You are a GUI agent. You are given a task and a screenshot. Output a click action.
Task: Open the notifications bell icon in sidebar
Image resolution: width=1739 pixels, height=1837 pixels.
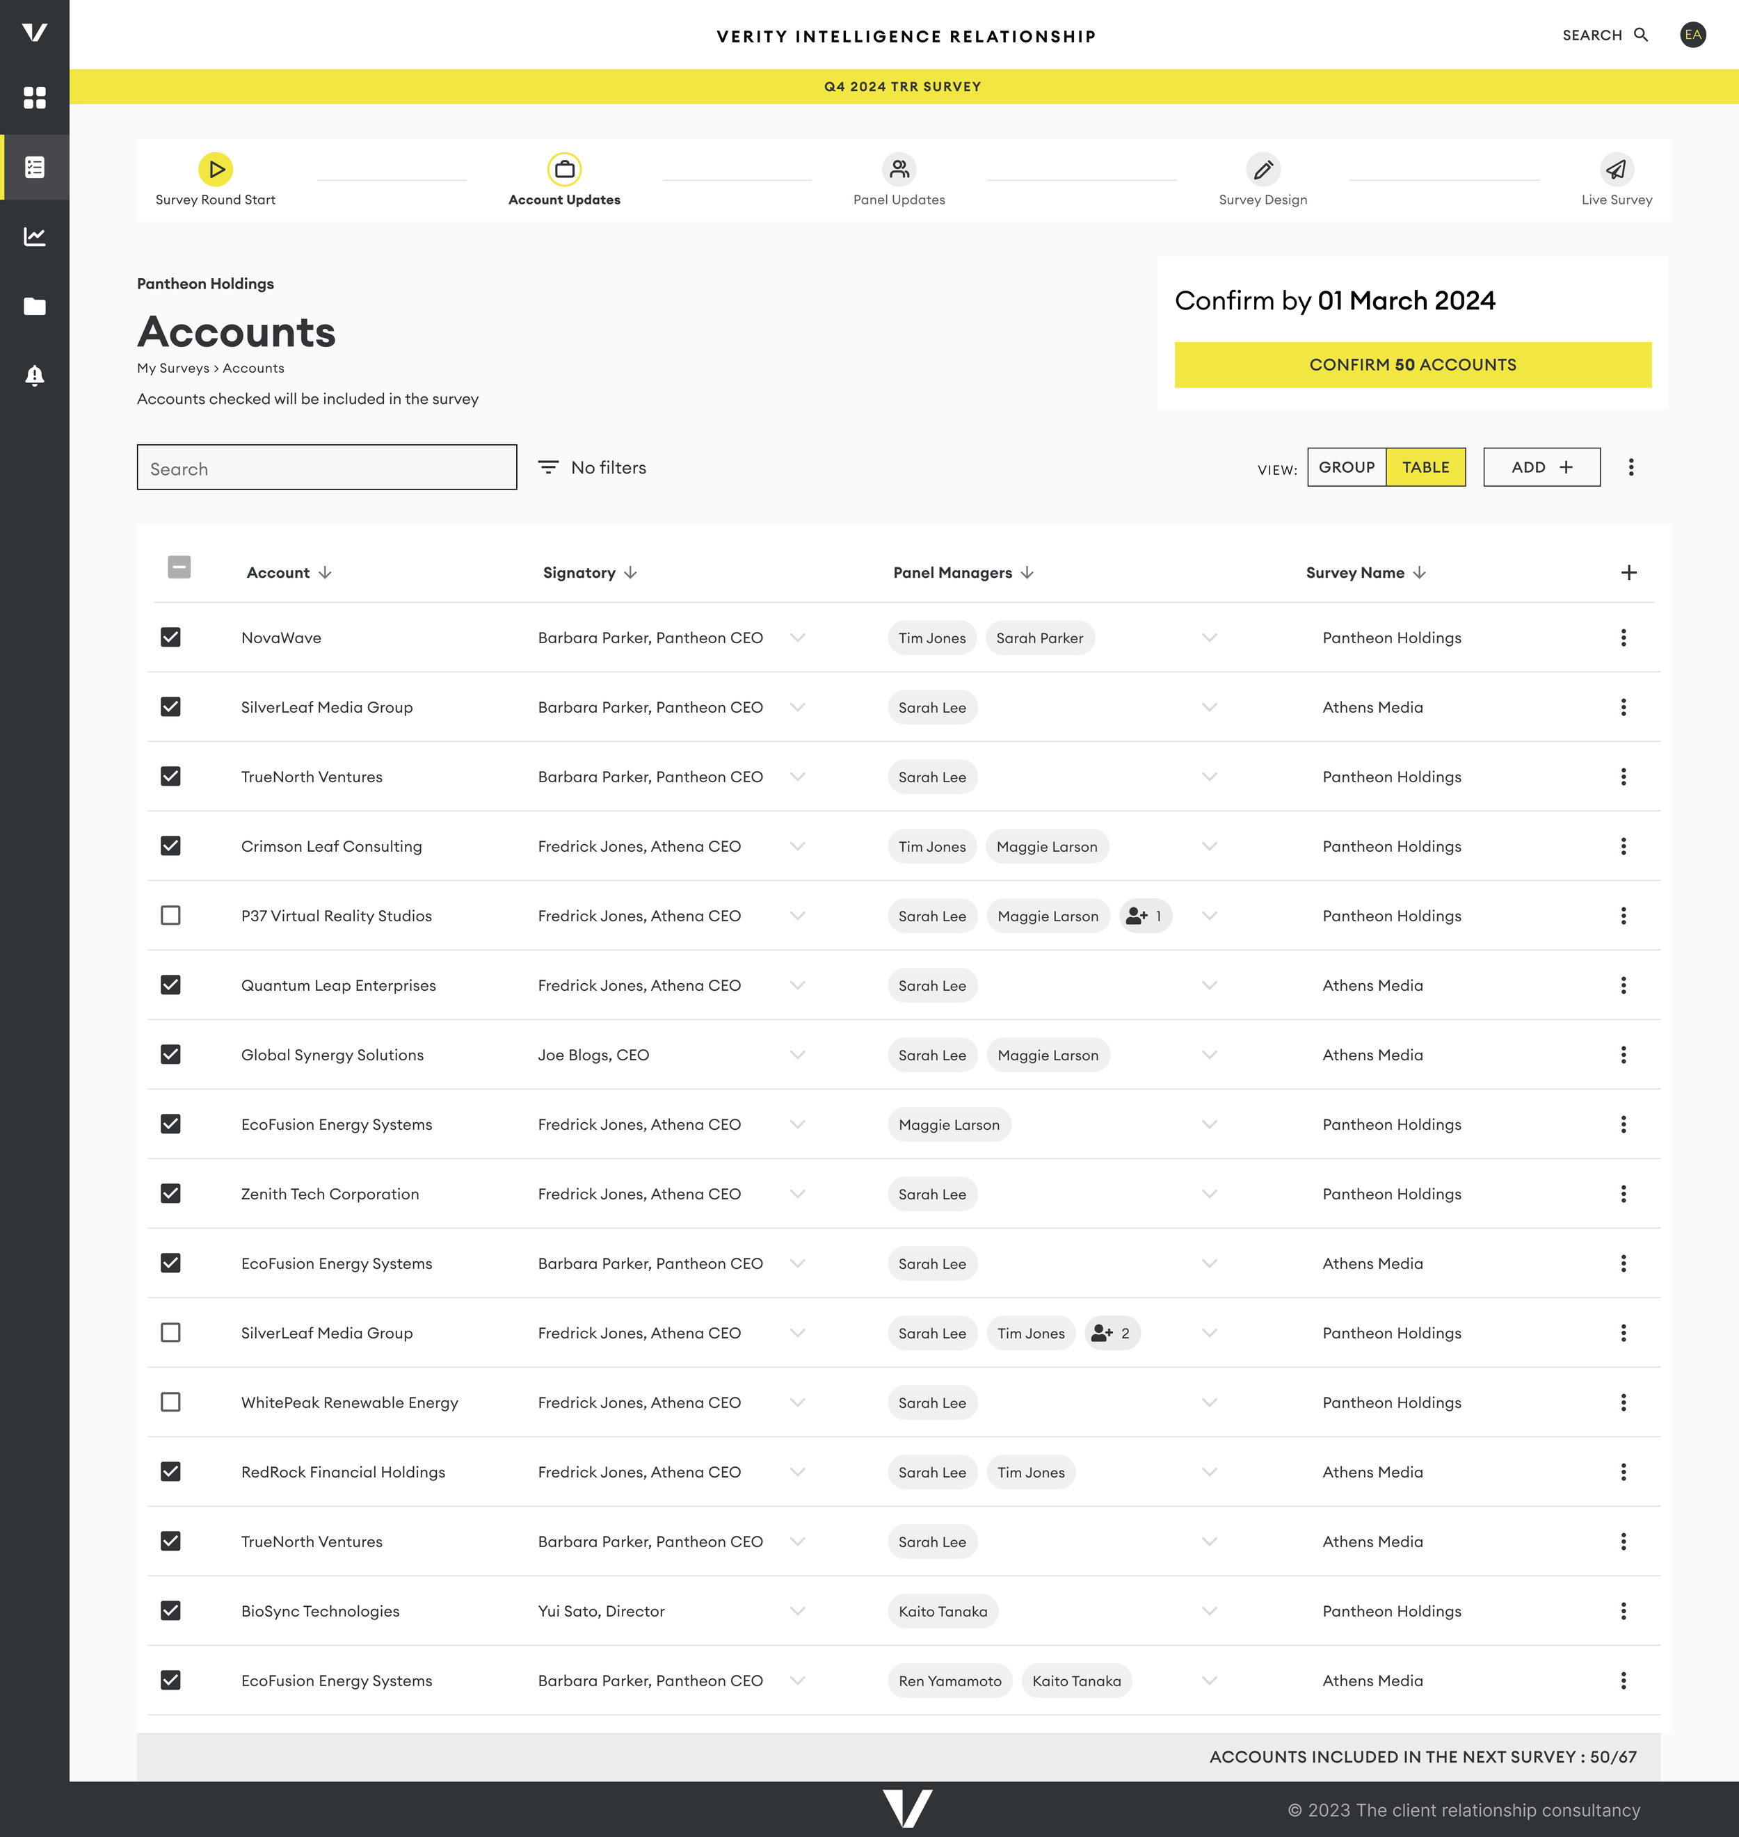(x=34, y=376)
